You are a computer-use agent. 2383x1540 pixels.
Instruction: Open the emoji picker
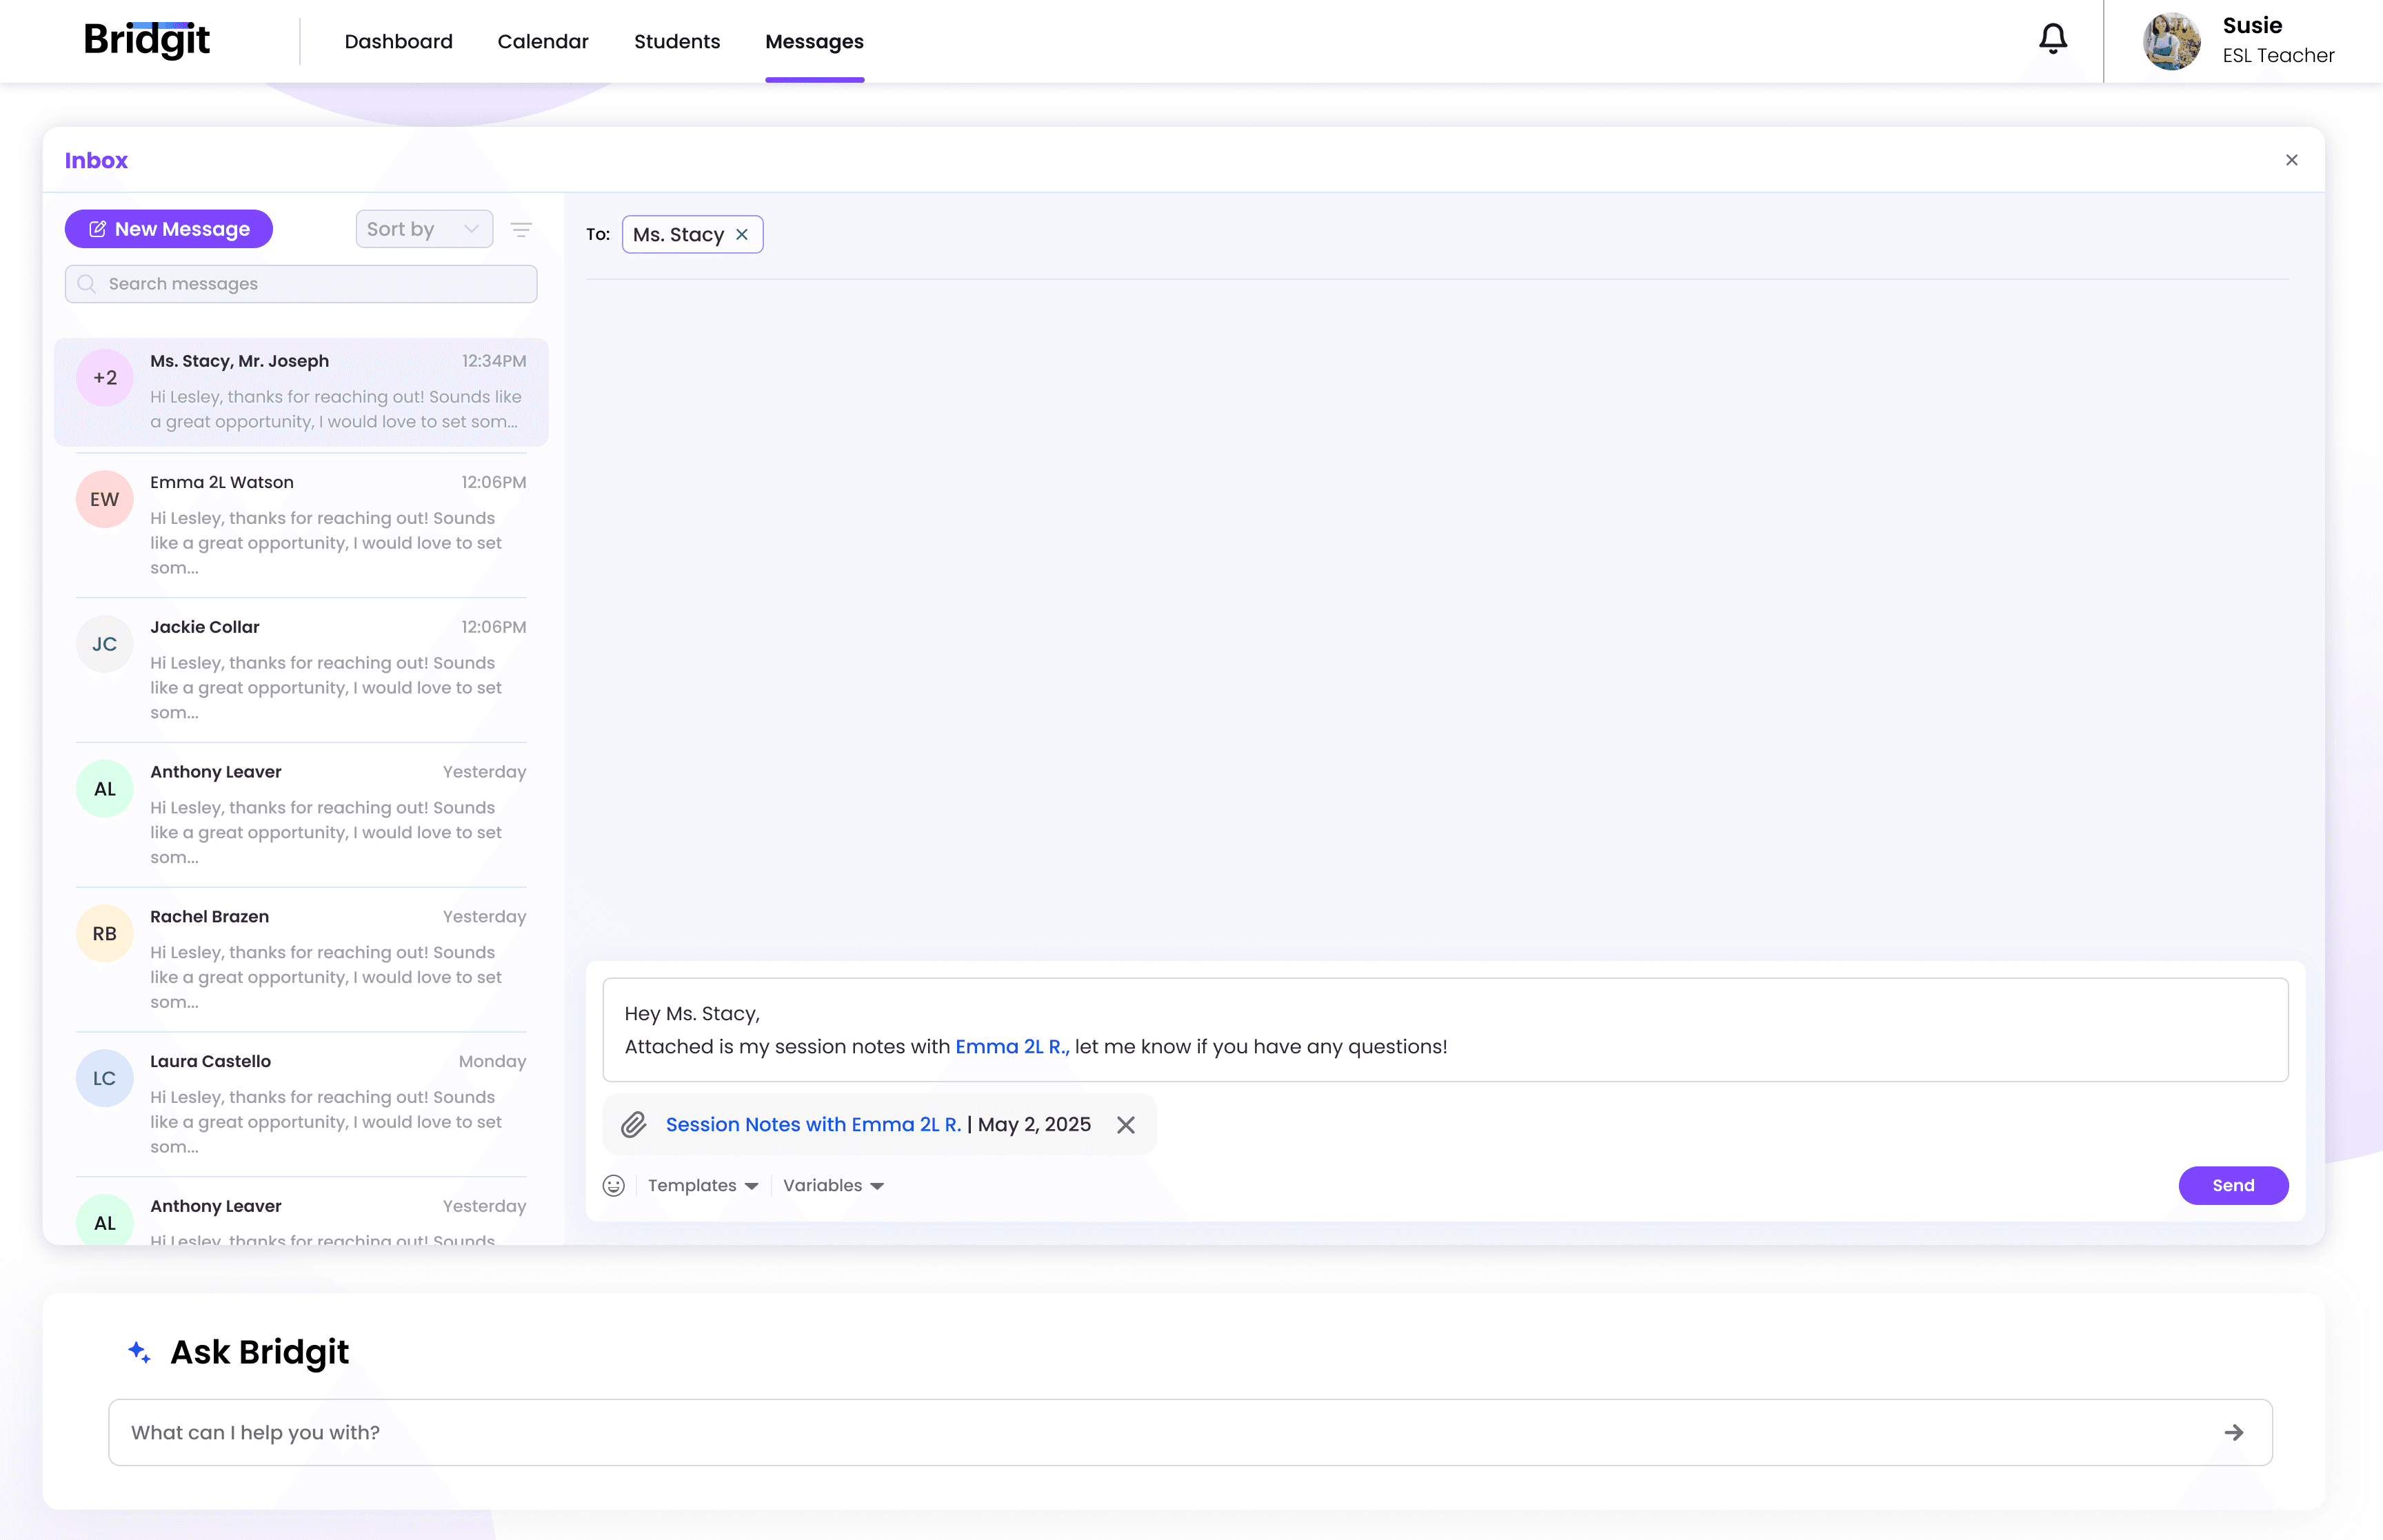613,1185
